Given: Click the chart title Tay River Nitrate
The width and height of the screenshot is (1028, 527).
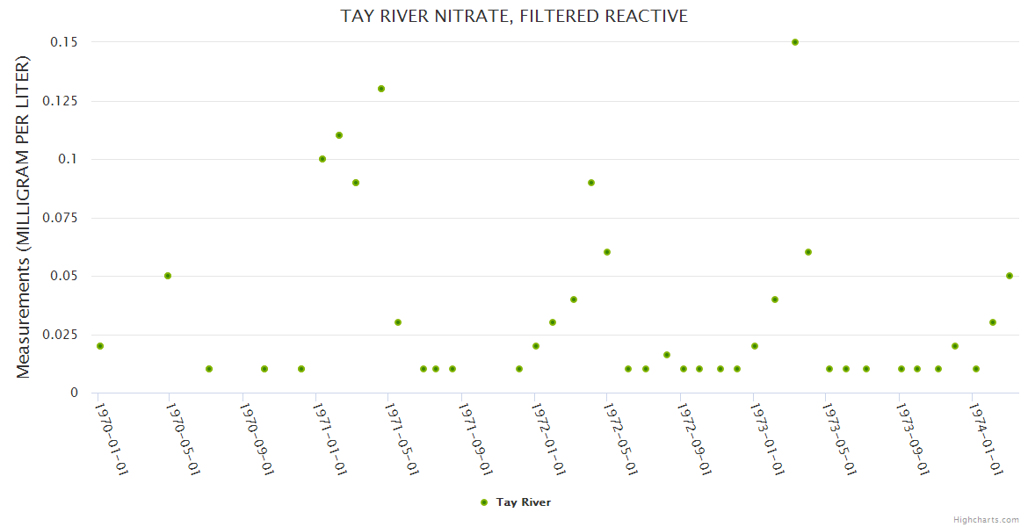Looking at the screenshot, I should coord(514,16).
